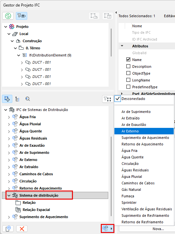Click the Circulação system icon
The height and width of the screenshot is (234, 175).
click(15, 181)
